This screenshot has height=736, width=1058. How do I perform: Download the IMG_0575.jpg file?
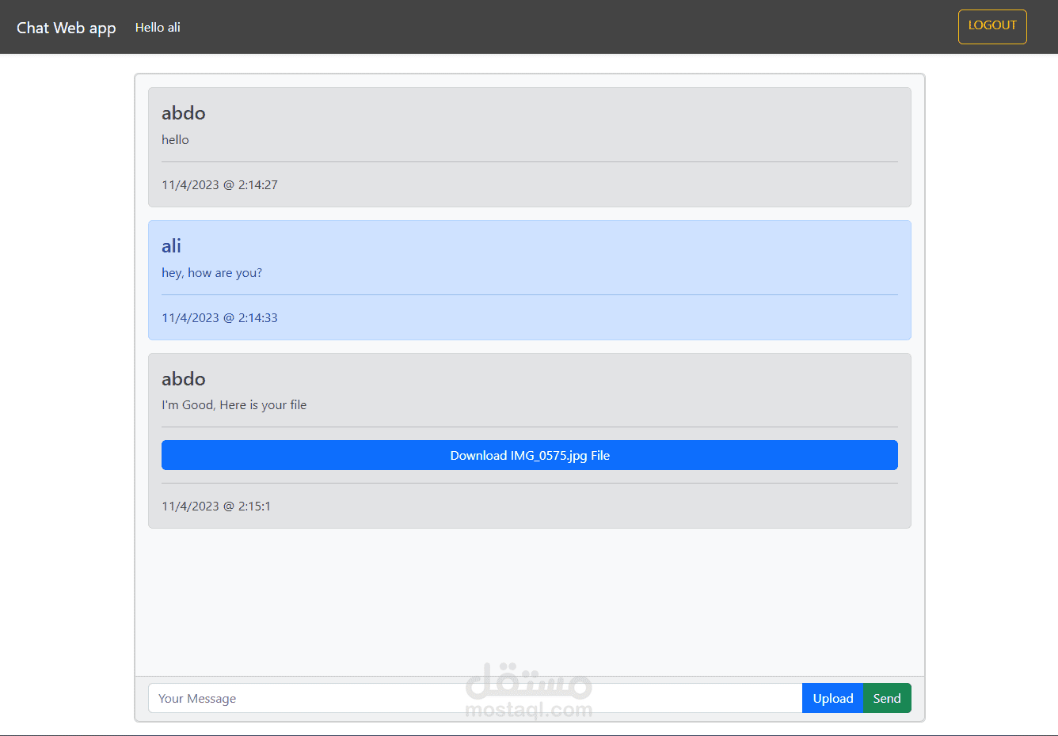pyautogui.click(x=530, y=455)
